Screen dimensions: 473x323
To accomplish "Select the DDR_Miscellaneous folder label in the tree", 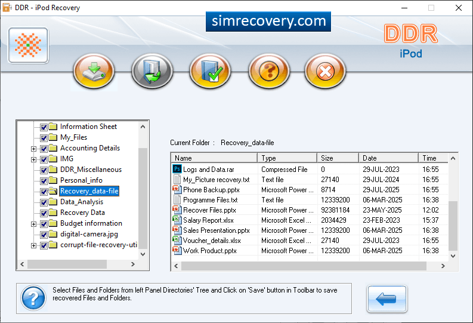I will coord(91,170).
